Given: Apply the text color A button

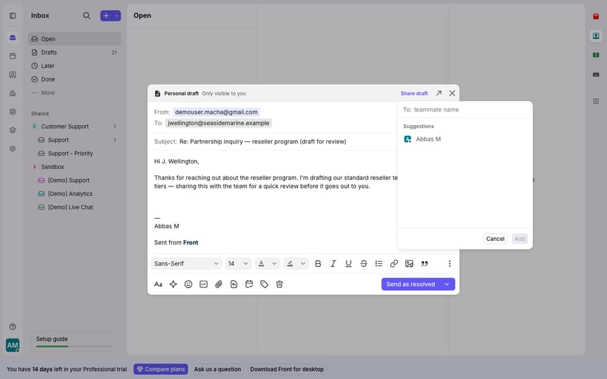Looking at the screenshot, I should pos(261,263).
